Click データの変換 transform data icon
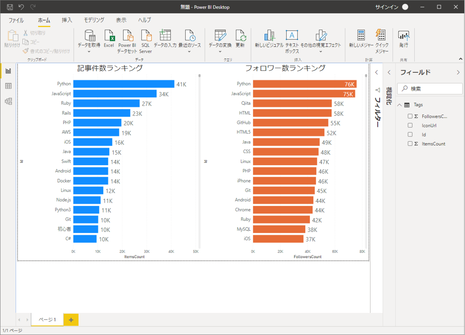The width and height of the screenshot is (465, 335). 220,36
